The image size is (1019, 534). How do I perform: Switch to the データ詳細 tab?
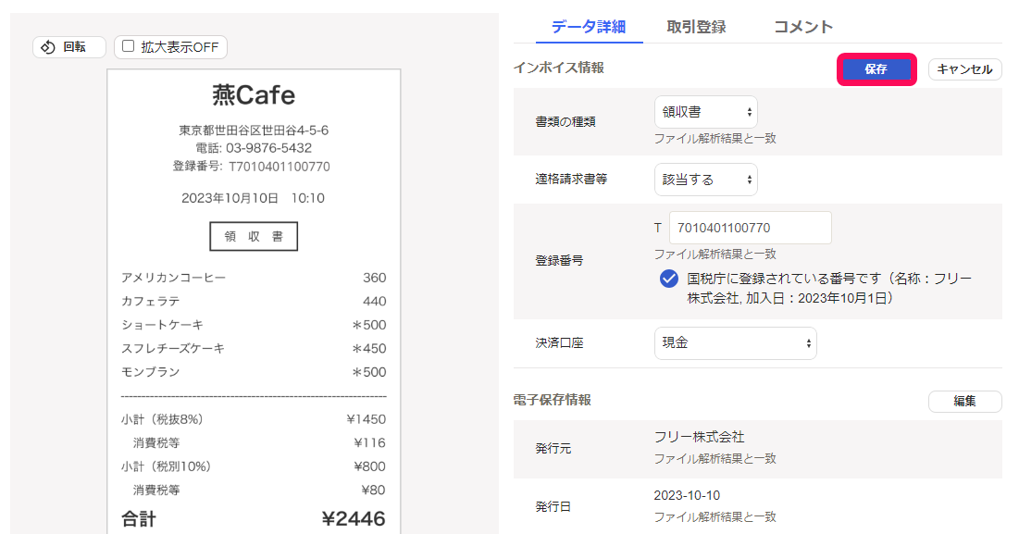coord(588,27)
